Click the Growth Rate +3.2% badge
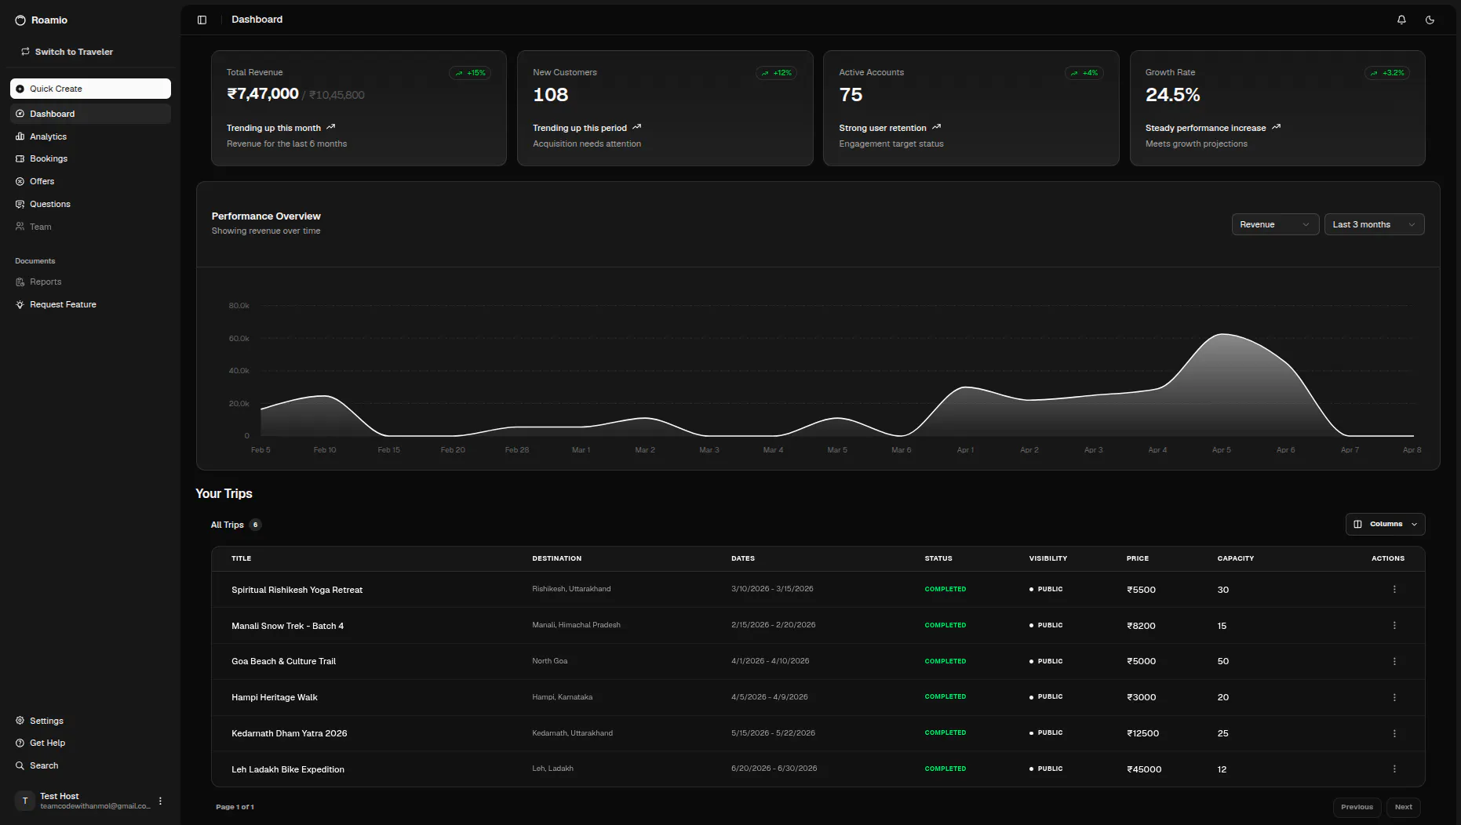Viewport: 1461px width, 825px height. (x=1387, y=73)
